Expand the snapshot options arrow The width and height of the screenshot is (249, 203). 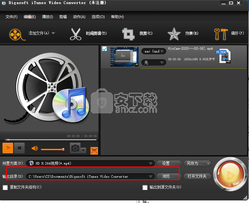pos(83,151)
